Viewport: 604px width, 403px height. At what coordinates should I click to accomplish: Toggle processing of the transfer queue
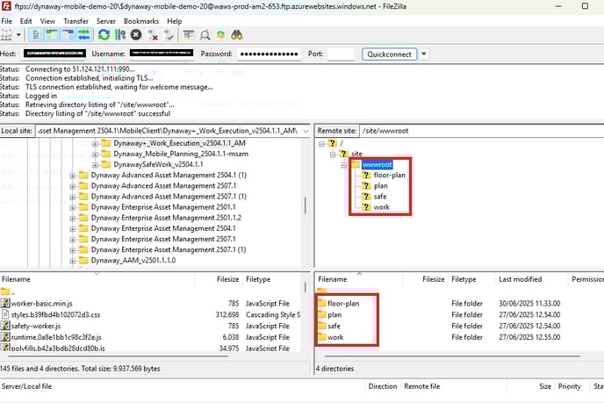120,35
